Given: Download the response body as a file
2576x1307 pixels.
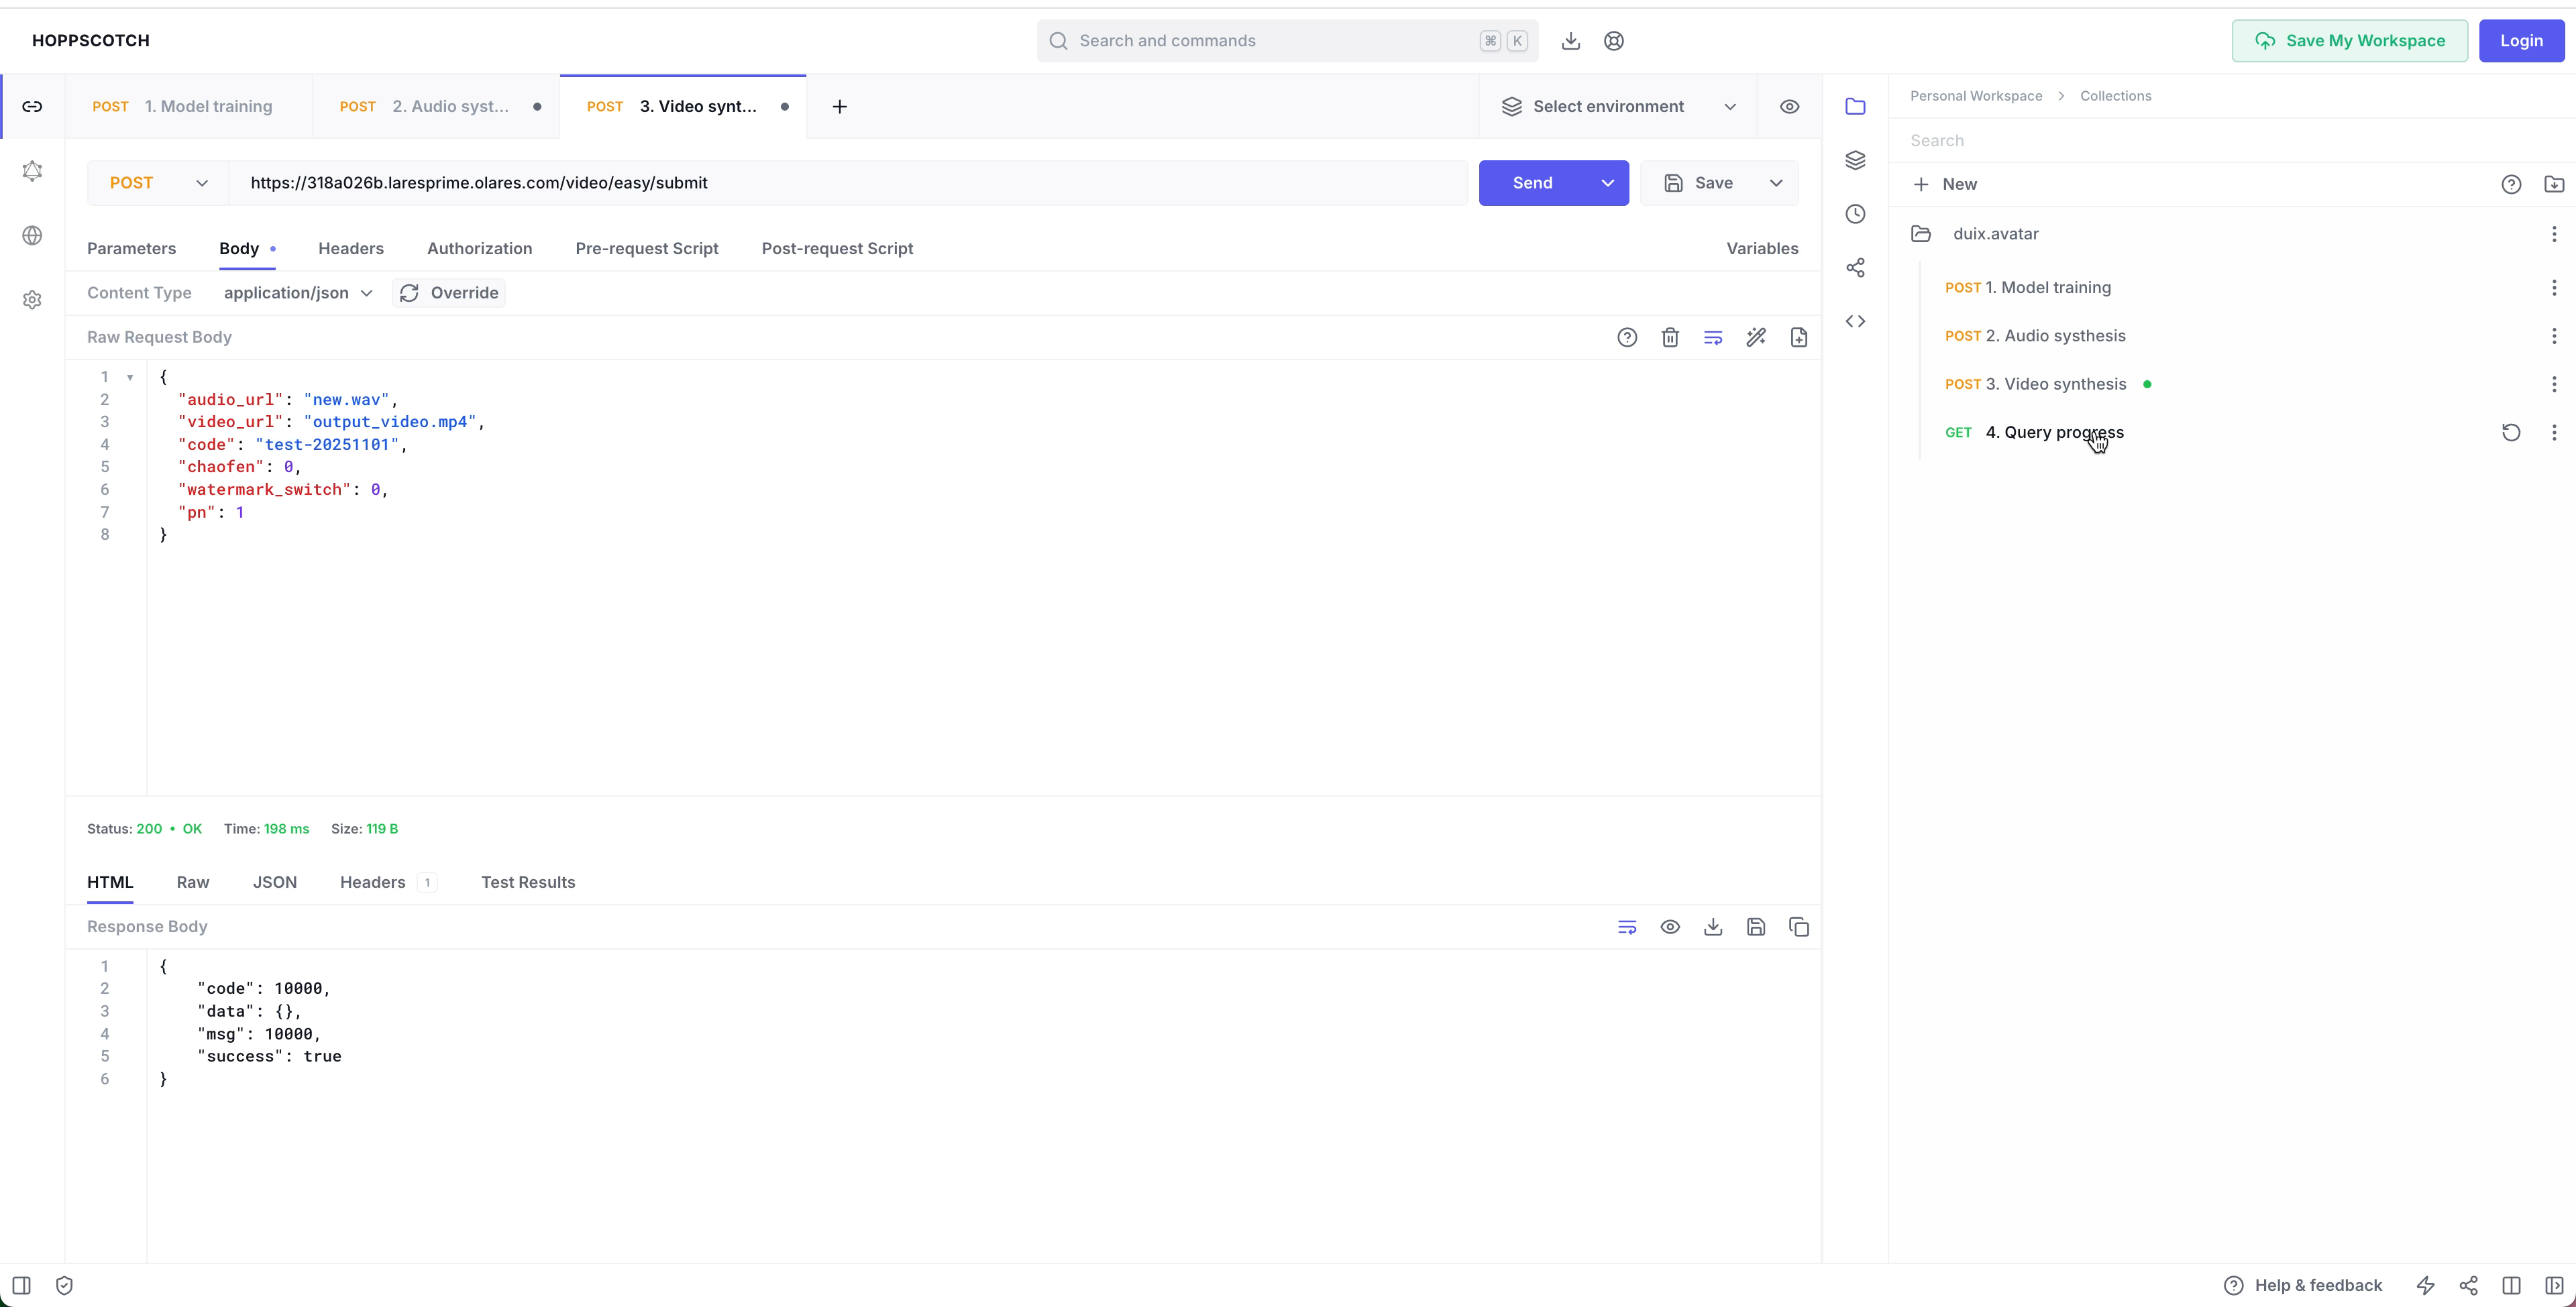Looking at the screenshot, I should click(1713, 927).
